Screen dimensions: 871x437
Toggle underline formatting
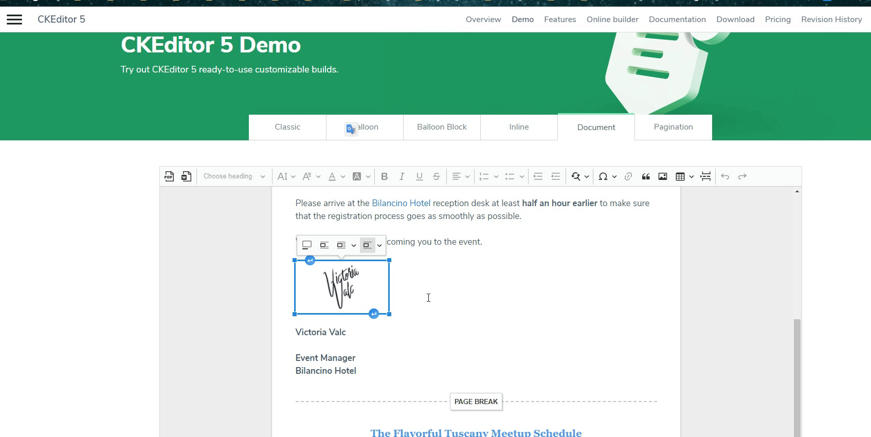420,176
